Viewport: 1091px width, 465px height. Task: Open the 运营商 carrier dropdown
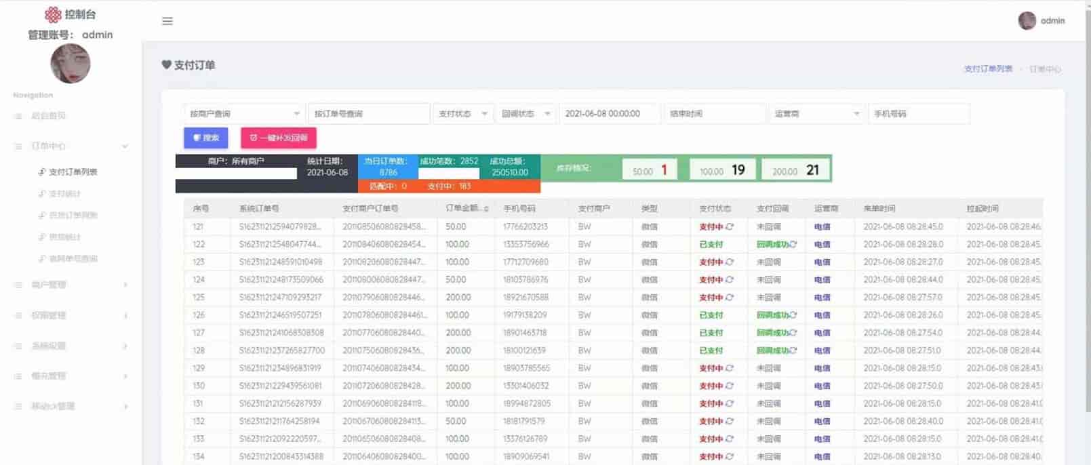(x=816, y=114)
